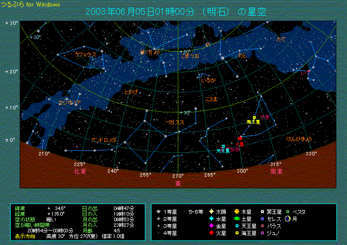
Task: Select the Andromeda (アンドロメダ) constellation label
Action: coord(103,140)
